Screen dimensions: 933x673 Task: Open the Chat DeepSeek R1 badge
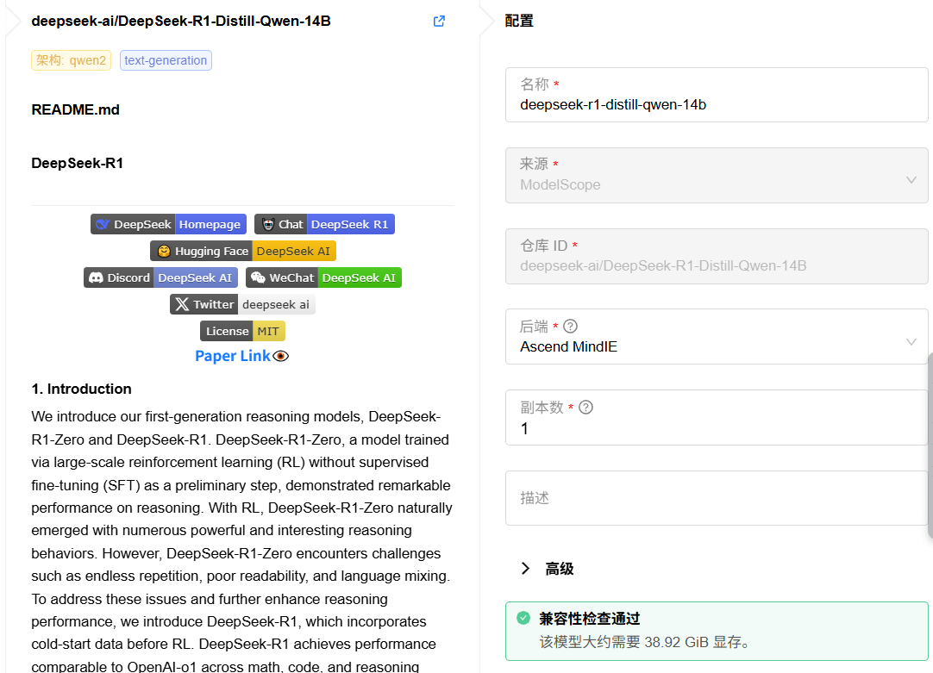[324, 224]
